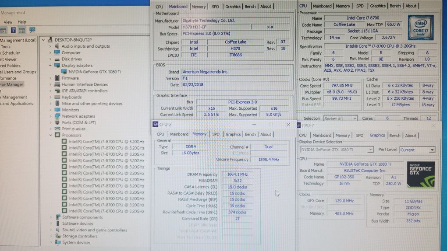The width and height of the screenshot is (447, 251).
Task: Click the GFX Core 139.0 MHz value
Action: (344, 201)
